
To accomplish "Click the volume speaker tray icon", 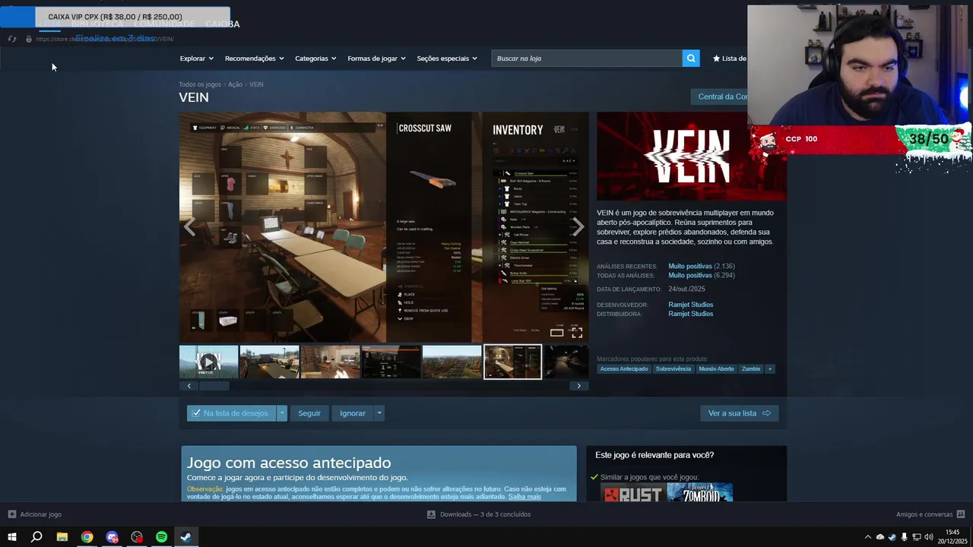I will click(x=929, y=537).
